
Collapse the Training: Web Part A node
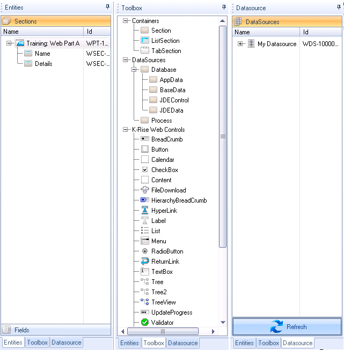tap(9, 43)
